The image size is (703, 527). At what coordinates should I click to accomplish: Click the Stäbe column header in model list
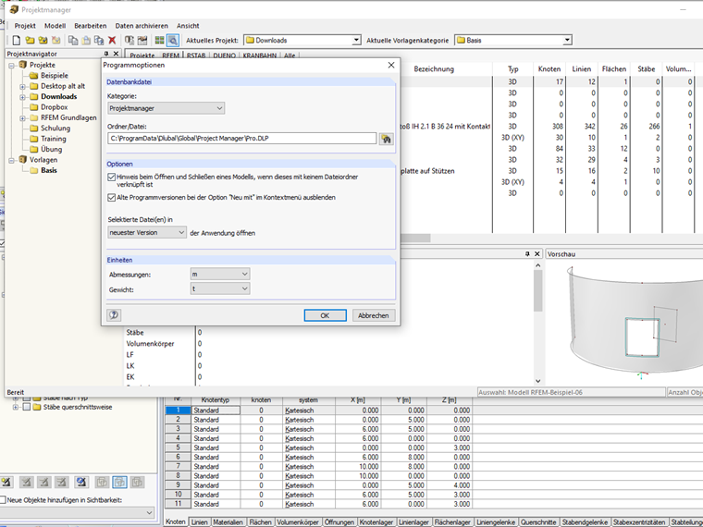click(x=646, y=69)
